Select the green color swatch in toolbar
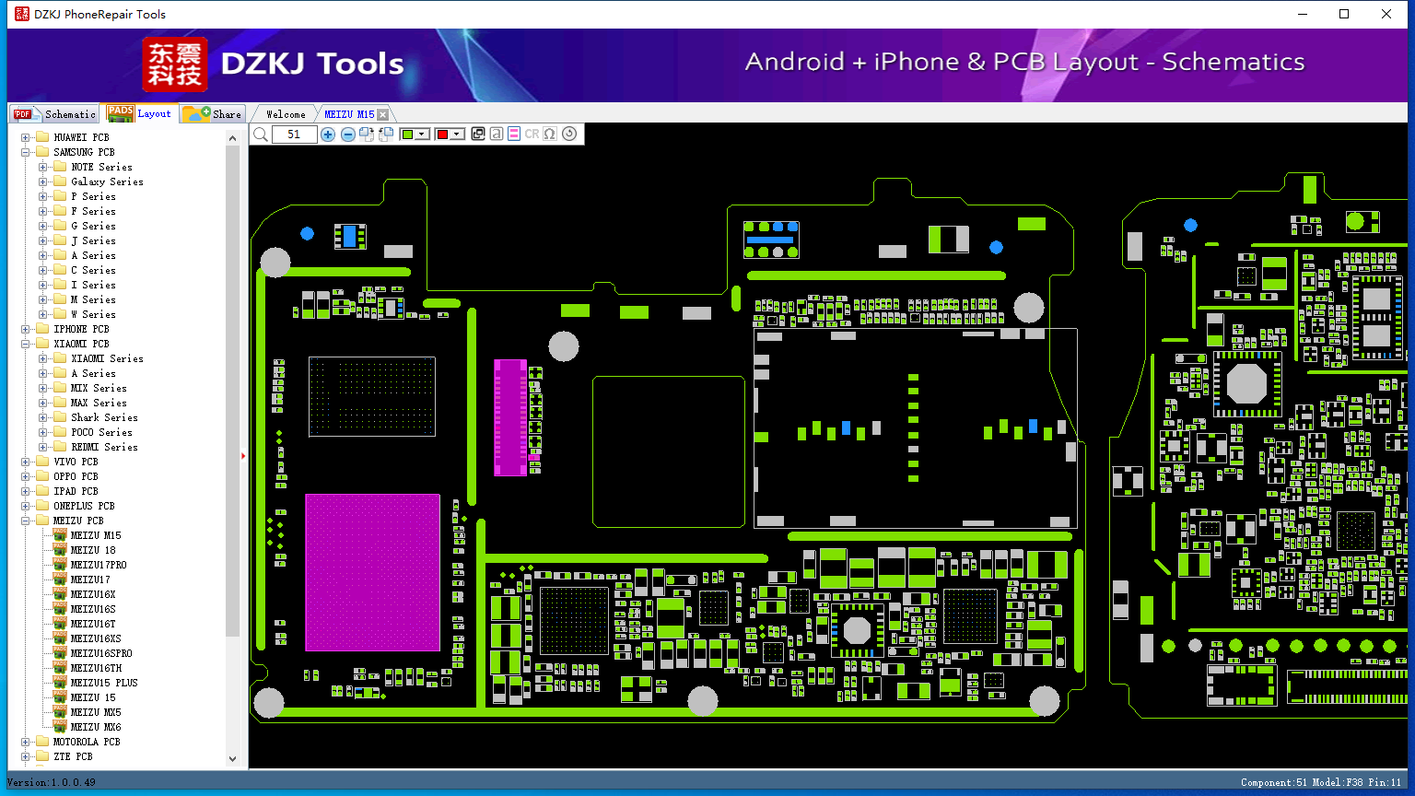 point(407,135)
